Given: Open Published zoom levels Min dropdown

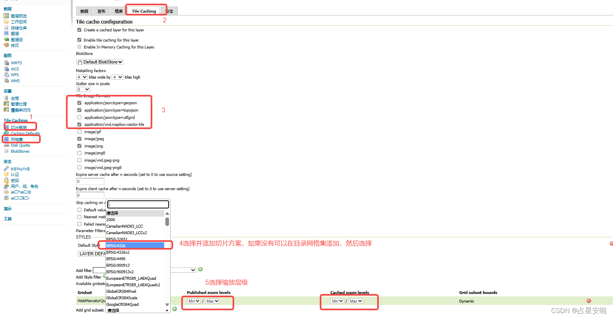Looking at the screenshot, I should pos(194,301).
